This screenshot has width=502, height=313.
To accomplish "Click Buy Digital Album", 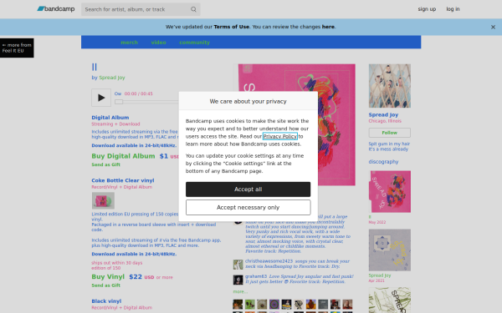I will [x=123, y=156].
